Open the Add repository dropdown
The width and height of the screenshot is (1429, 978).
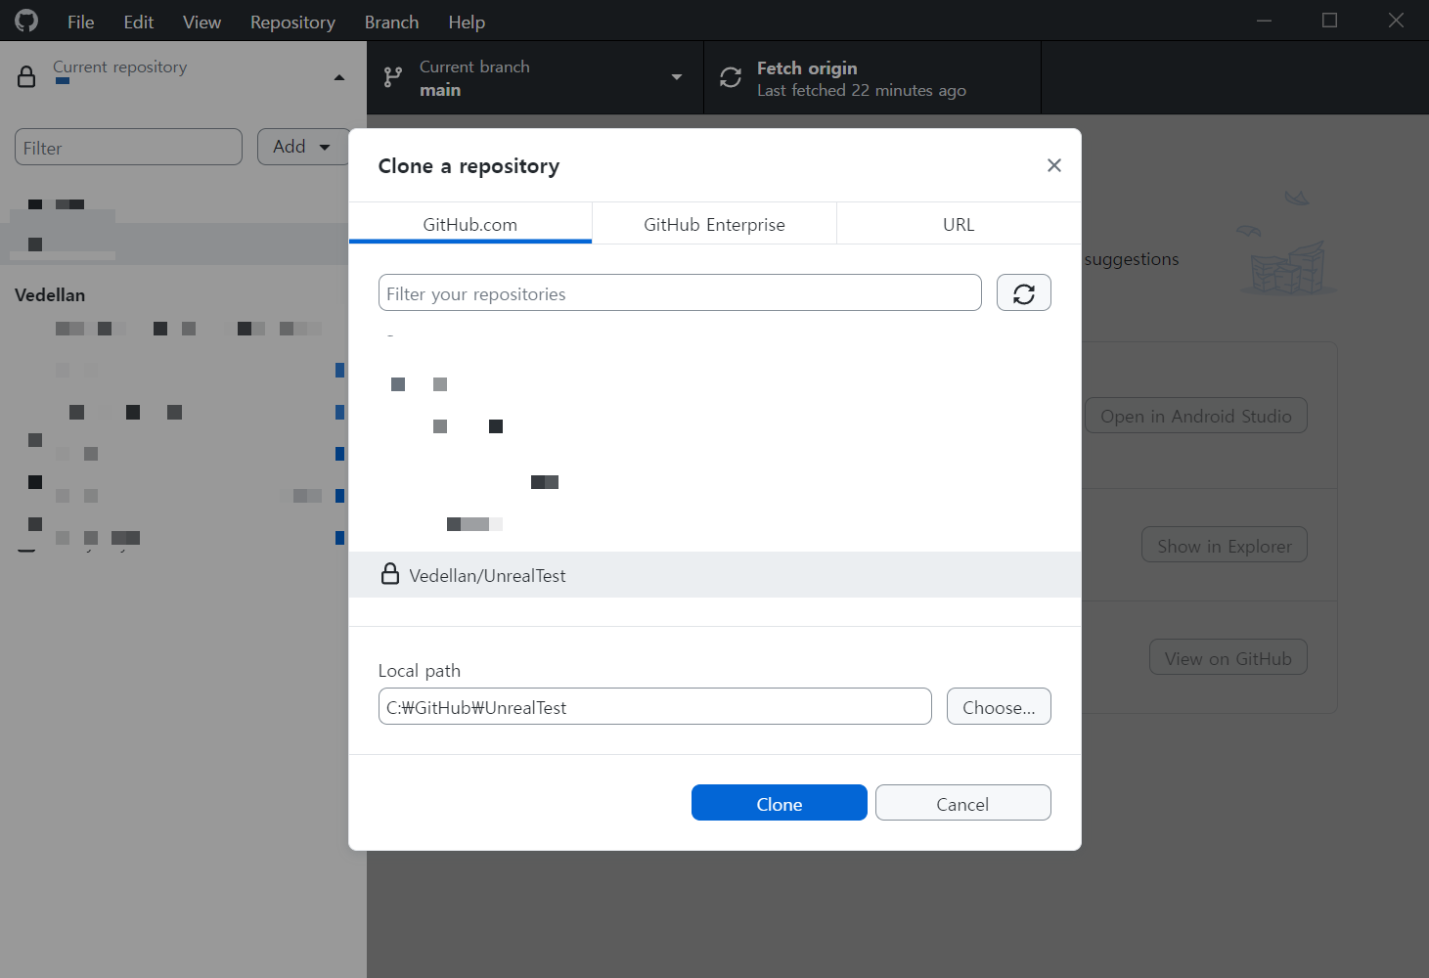pos(302,147)
